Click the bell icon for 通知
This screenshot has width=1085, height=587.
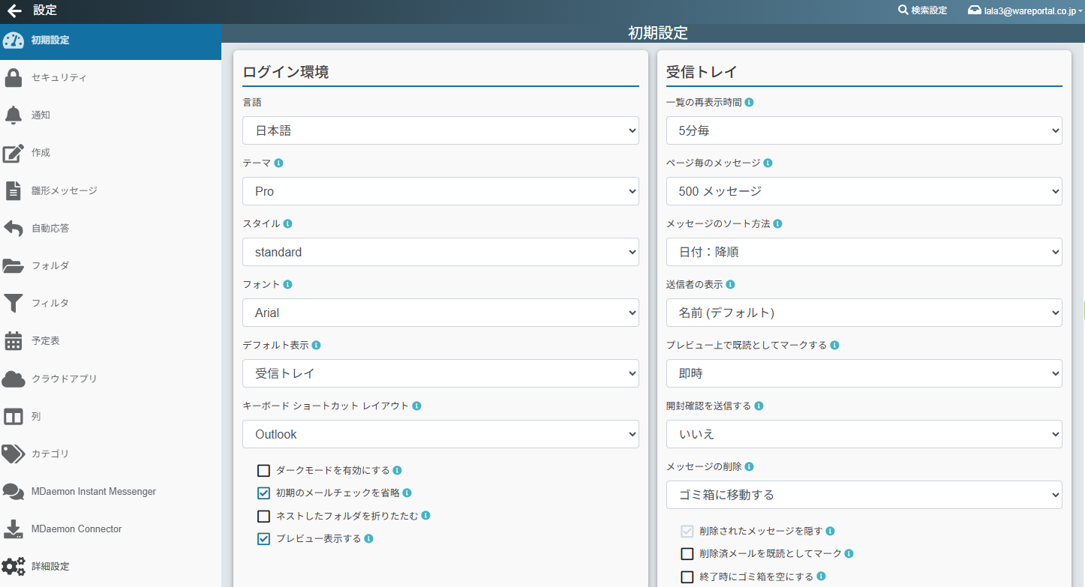(x=13, y=115)
